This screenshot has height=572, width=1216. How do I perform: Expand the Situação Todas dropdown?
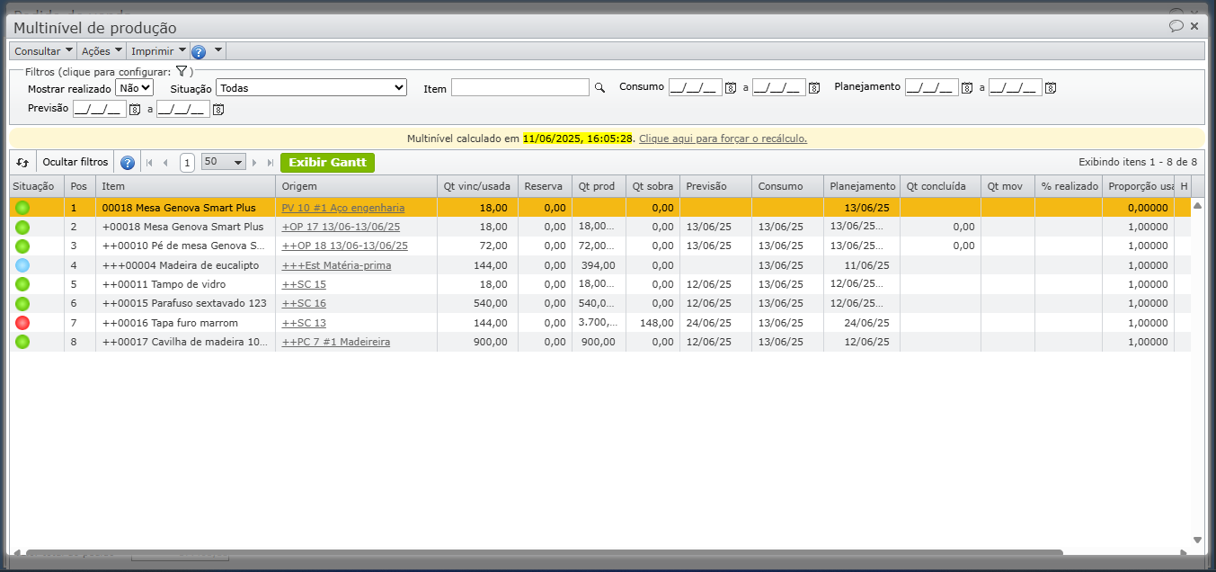point(312,88)
